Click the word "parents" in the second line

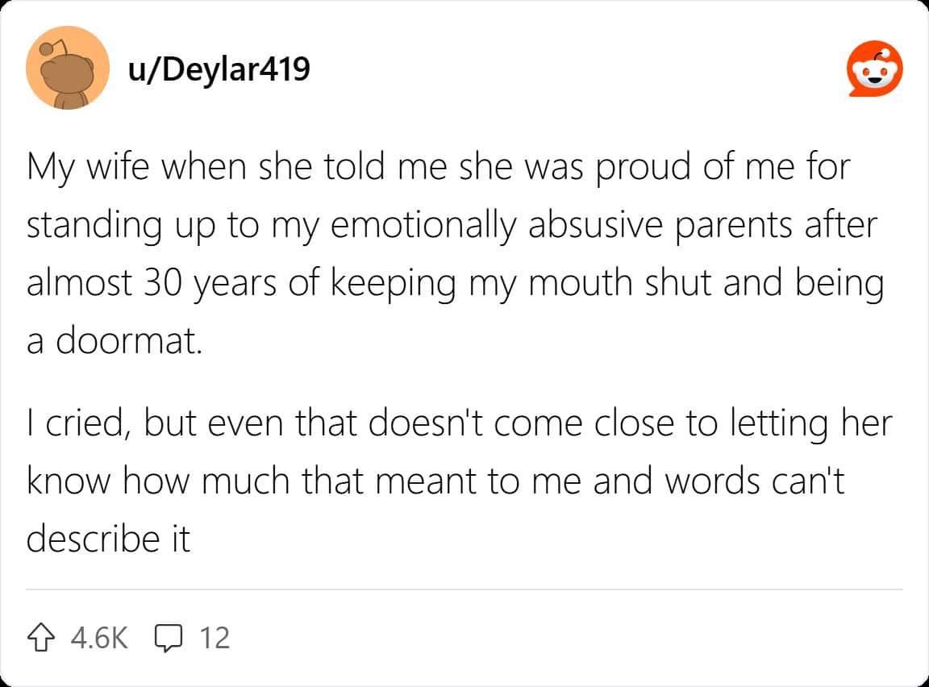point(734,227)
